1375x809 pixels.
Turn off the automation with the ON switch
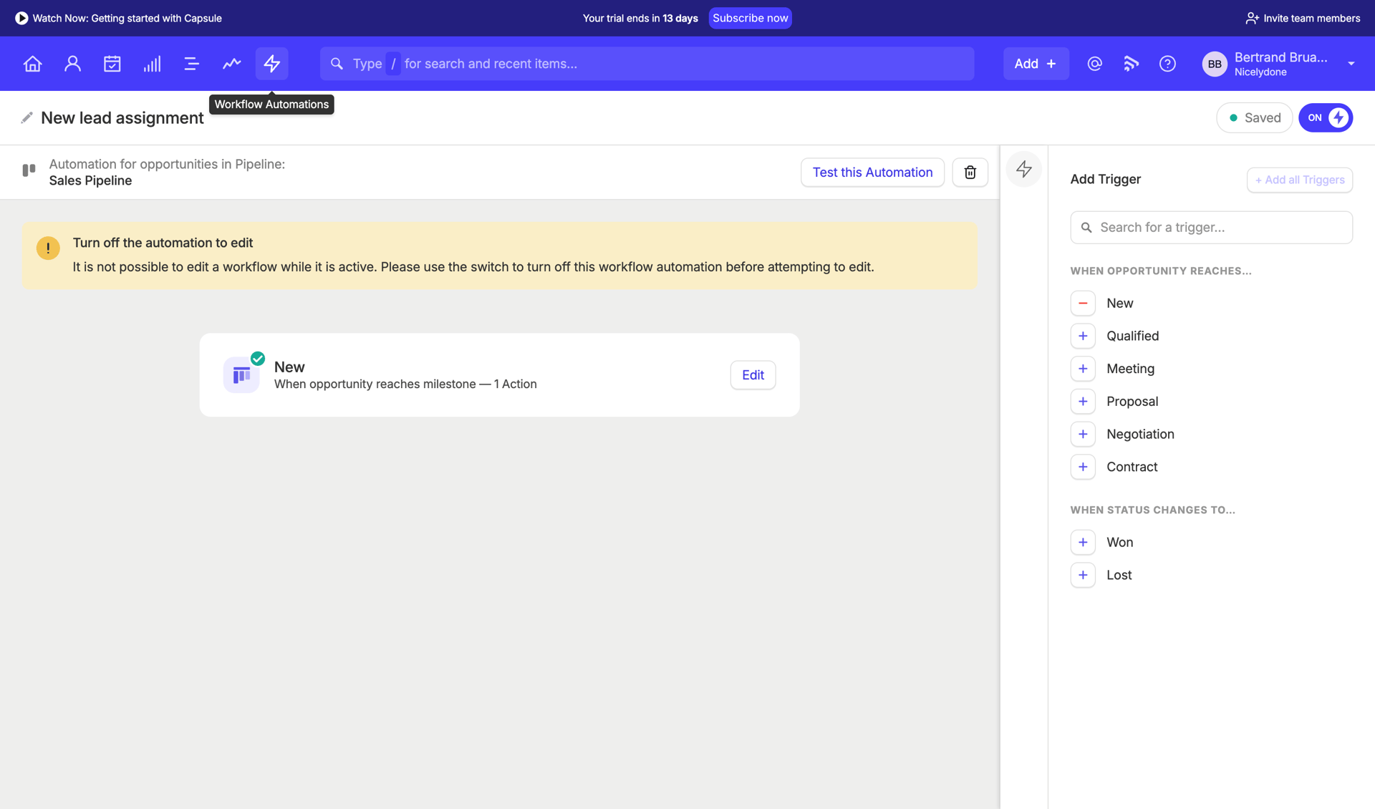coord(1325,117)
